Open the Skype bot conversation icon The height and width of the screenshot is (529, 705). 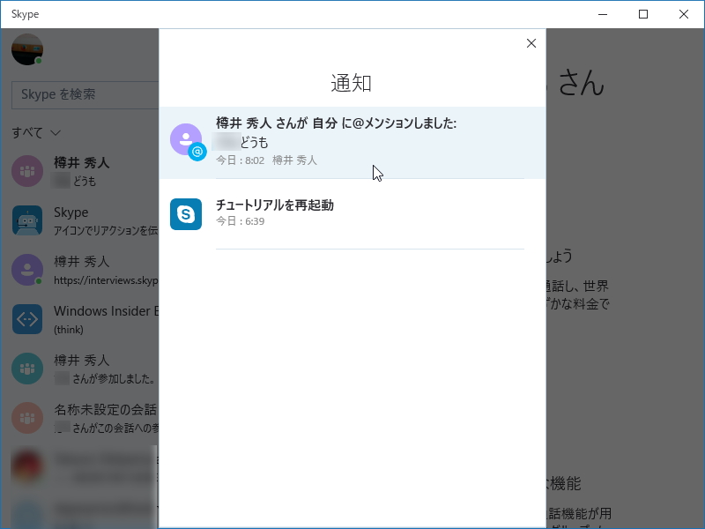tap(26, 220)
